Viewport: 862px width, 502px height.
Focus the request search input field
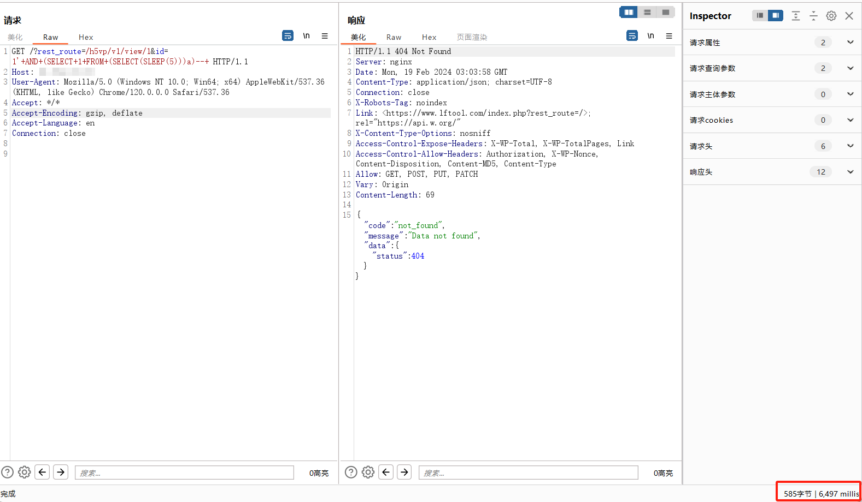pos(184,473)
